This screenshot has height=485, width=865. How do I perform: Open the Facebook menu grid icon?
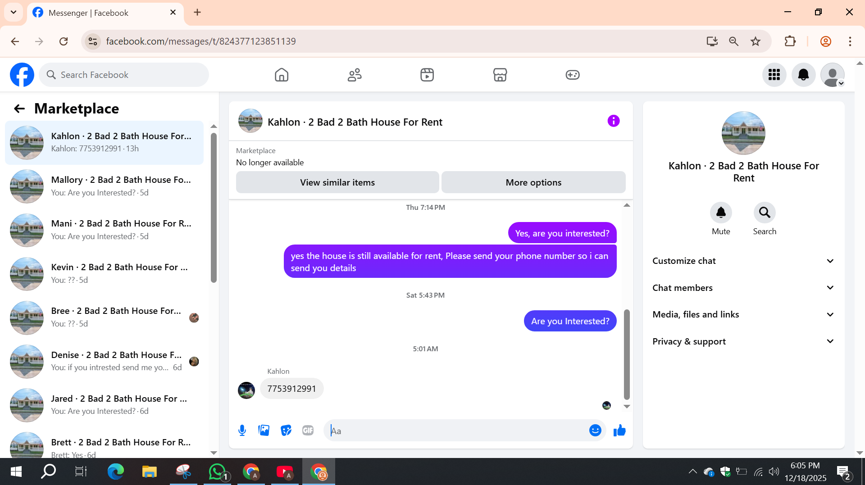point(774,75)
